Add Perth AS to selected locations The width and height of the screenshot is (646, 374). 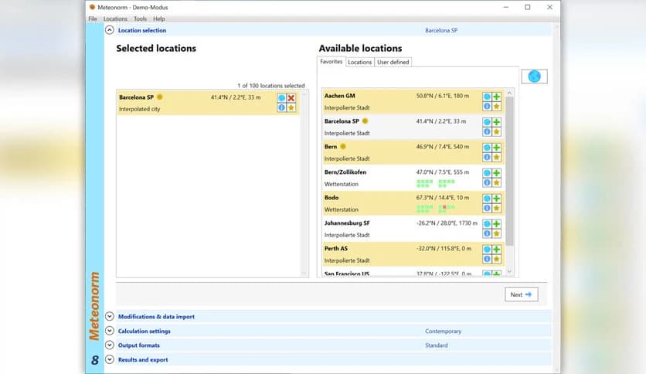click(x=496, y=250)
